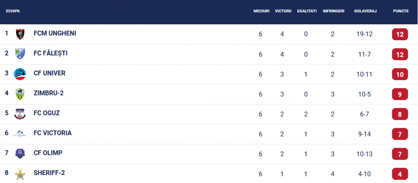The image size is (418, 183).
Task: Open the FC FĂLEȘTI team link
Action: click(51, 53)
